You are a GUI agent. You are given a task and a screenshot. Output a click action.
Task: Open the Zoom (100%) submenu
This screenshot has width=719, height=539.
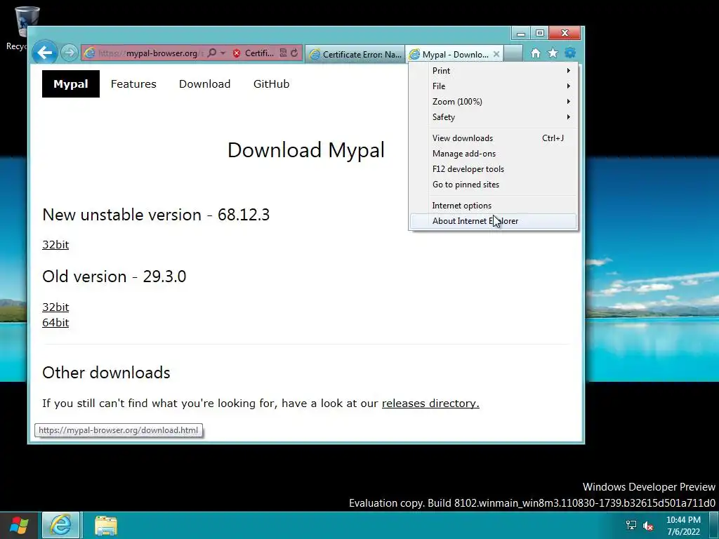click(494, 102)
